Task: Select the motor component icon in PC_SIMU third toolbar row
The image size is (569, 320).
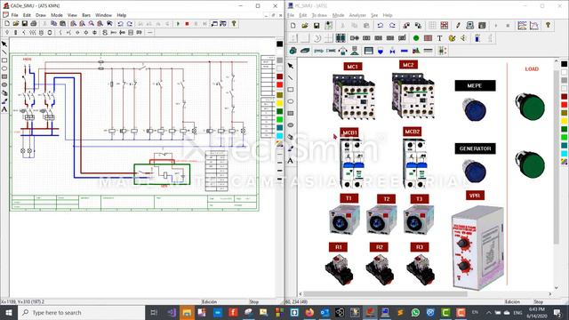Action: point(293,51)
